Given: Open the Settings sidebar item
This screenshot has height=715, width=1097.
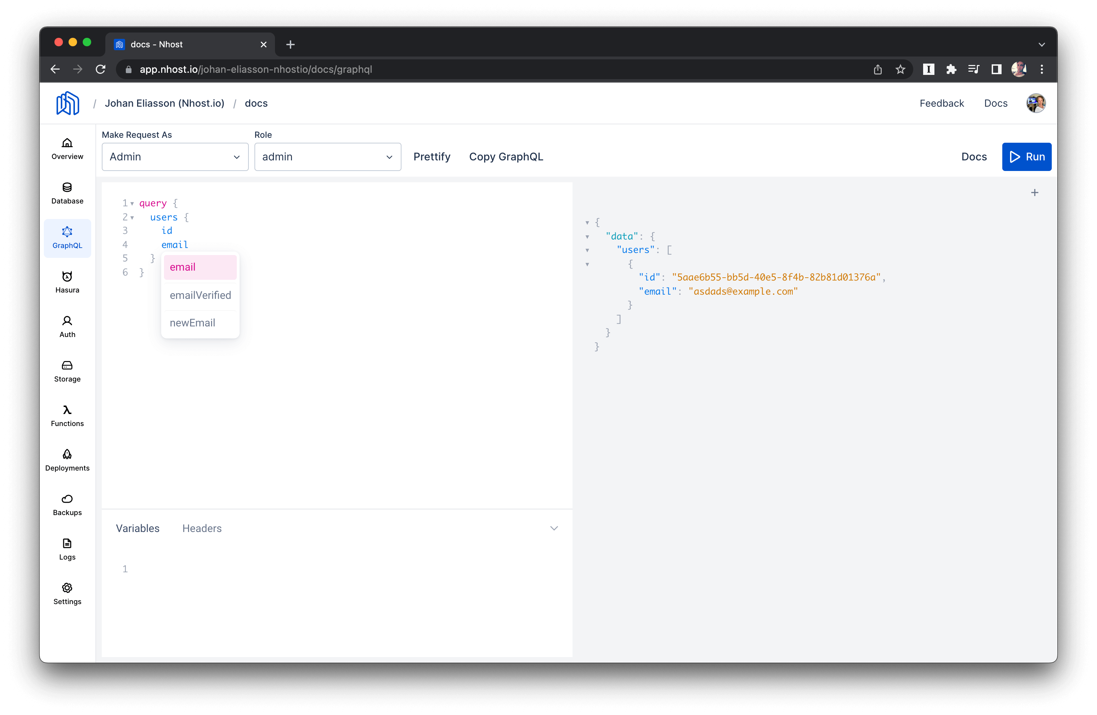Looking at the screenshot, I should 67,594.
